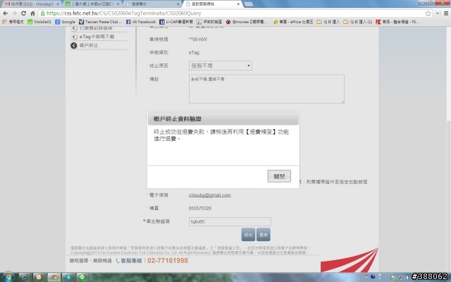Close the dialog with the 關閉 button
The image size is (451, 282).
pos(279,176)
